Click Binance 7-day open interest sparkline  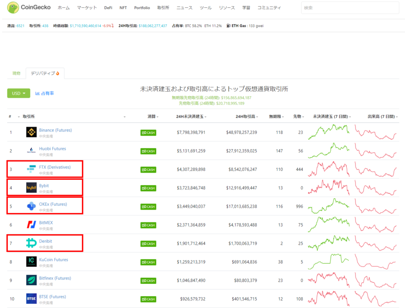tap(329, 132)
